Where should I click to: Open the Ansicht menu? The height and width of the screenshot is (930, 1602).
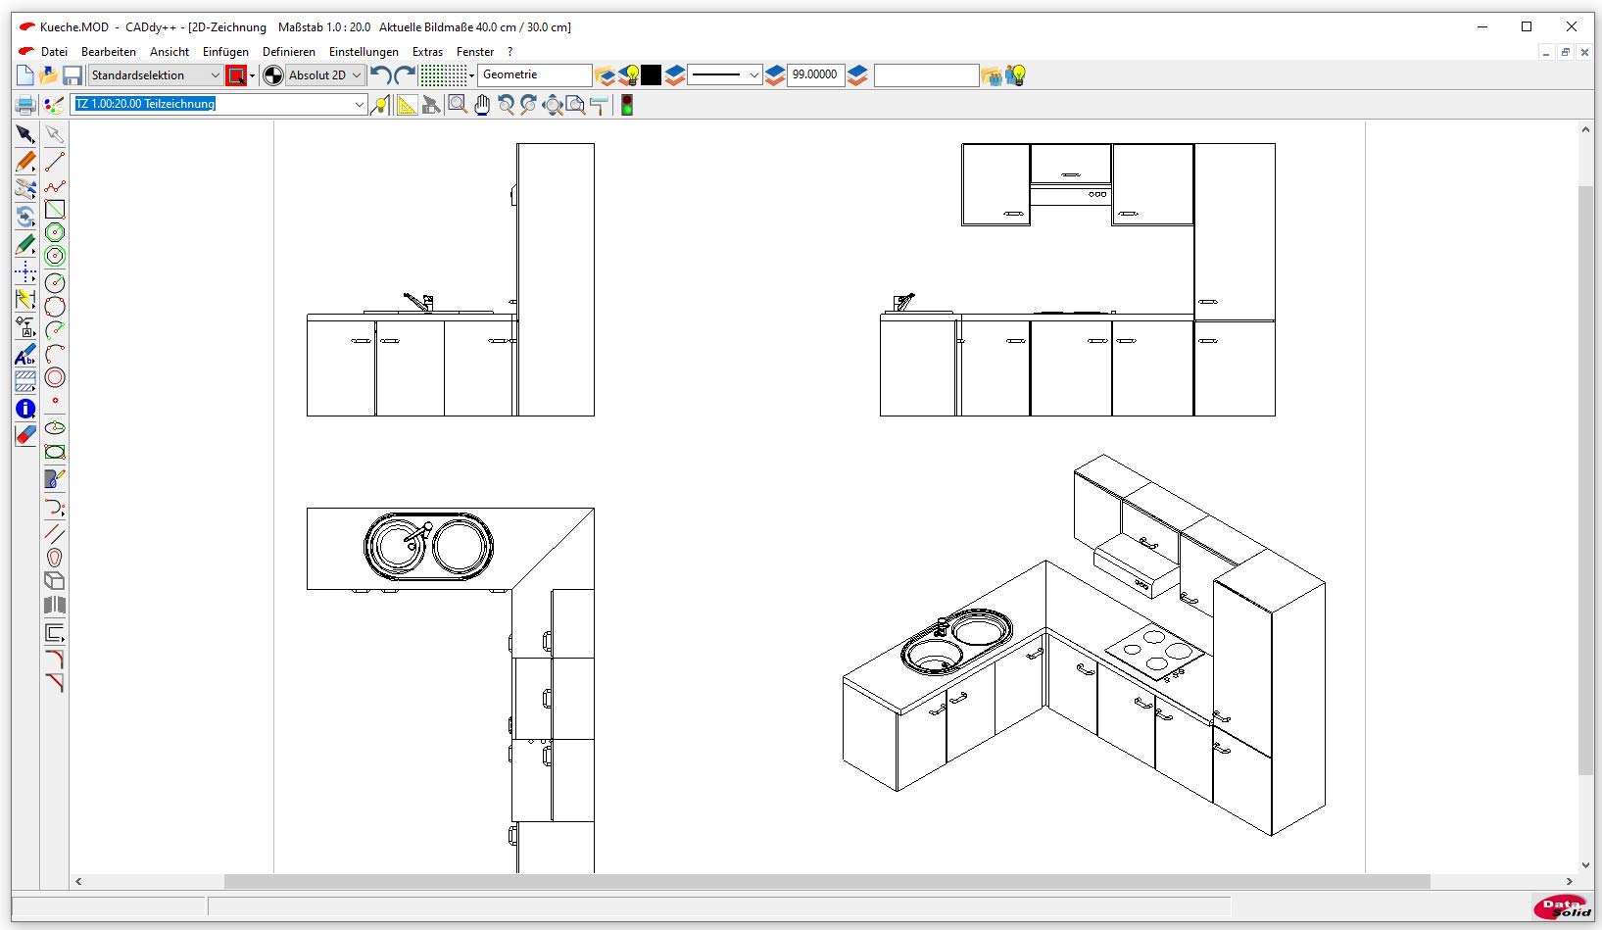[x=170, y=52]
